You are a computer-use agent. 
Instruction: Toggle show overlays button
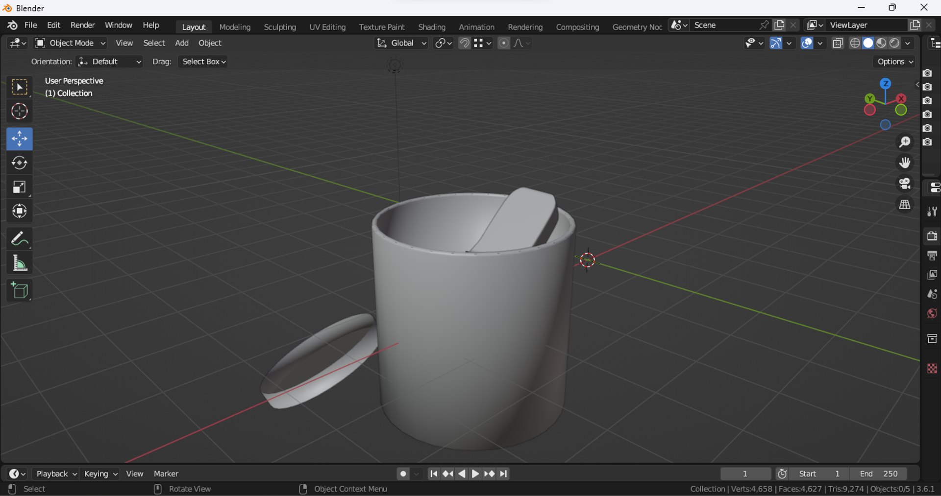(807, 43)
